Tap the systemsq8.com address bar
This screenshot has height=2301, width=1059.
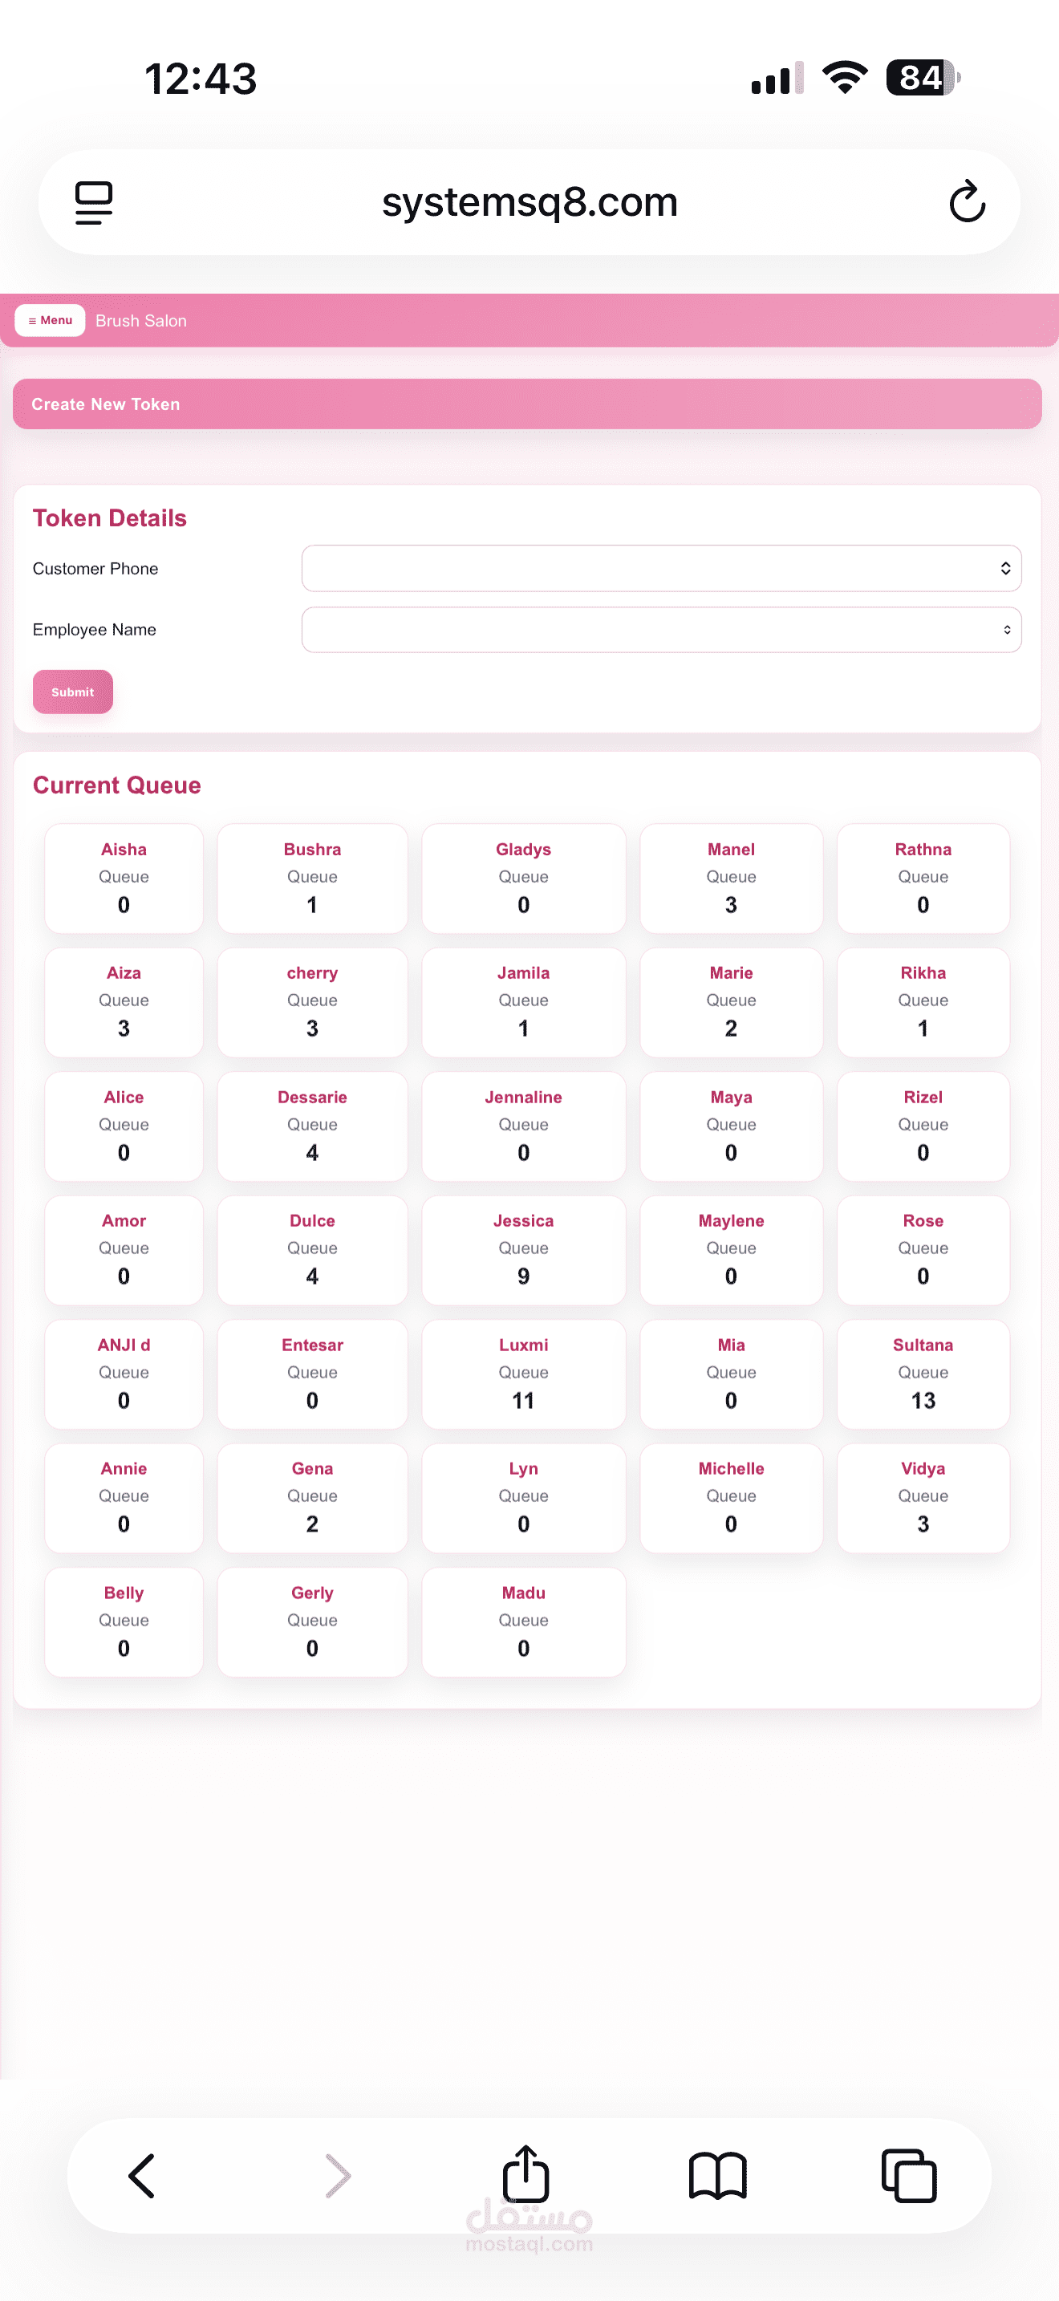[529, 202]
